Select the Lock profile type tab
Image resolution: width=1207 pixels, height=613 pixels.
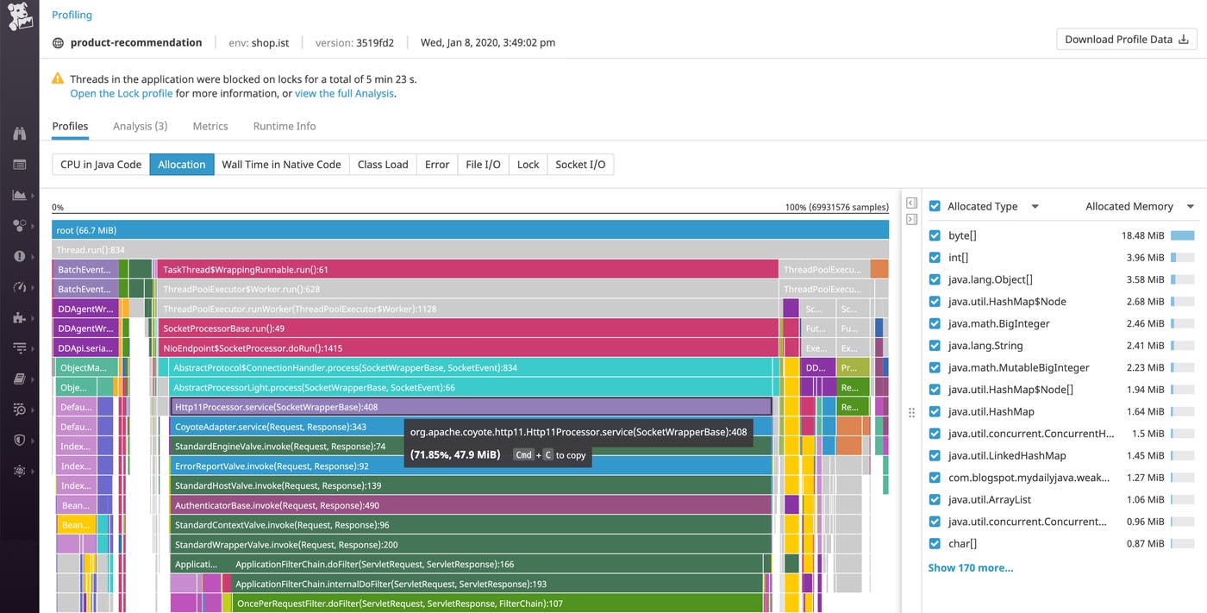point(528,165)
